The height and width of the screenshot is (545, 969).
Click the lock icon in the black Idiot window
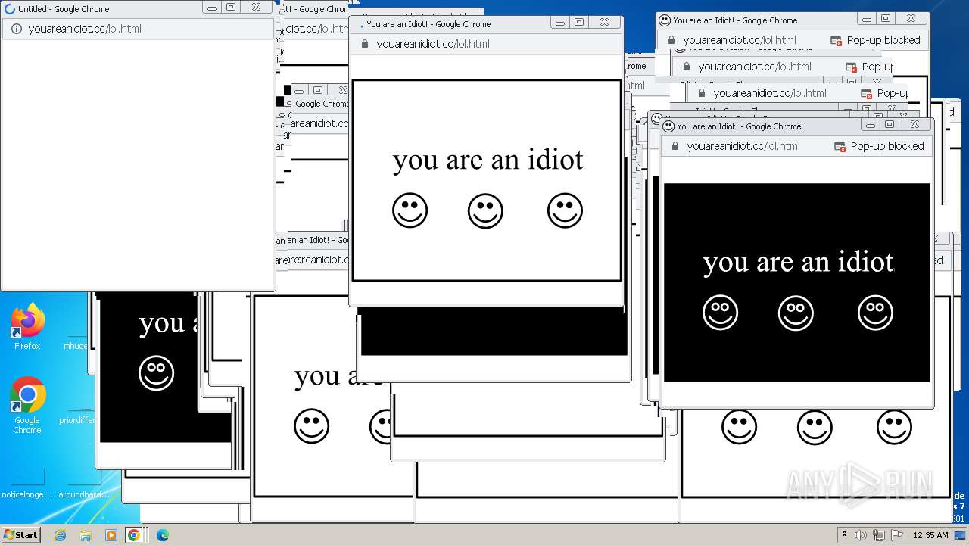point(675,146)
